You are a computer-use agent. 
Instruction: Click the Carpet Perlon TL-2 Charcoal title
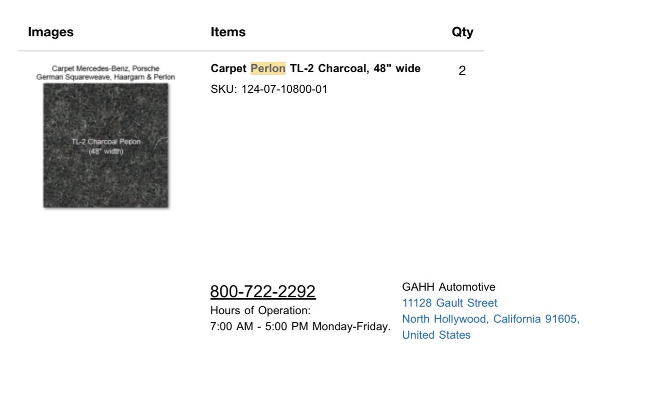coord(315,69)
